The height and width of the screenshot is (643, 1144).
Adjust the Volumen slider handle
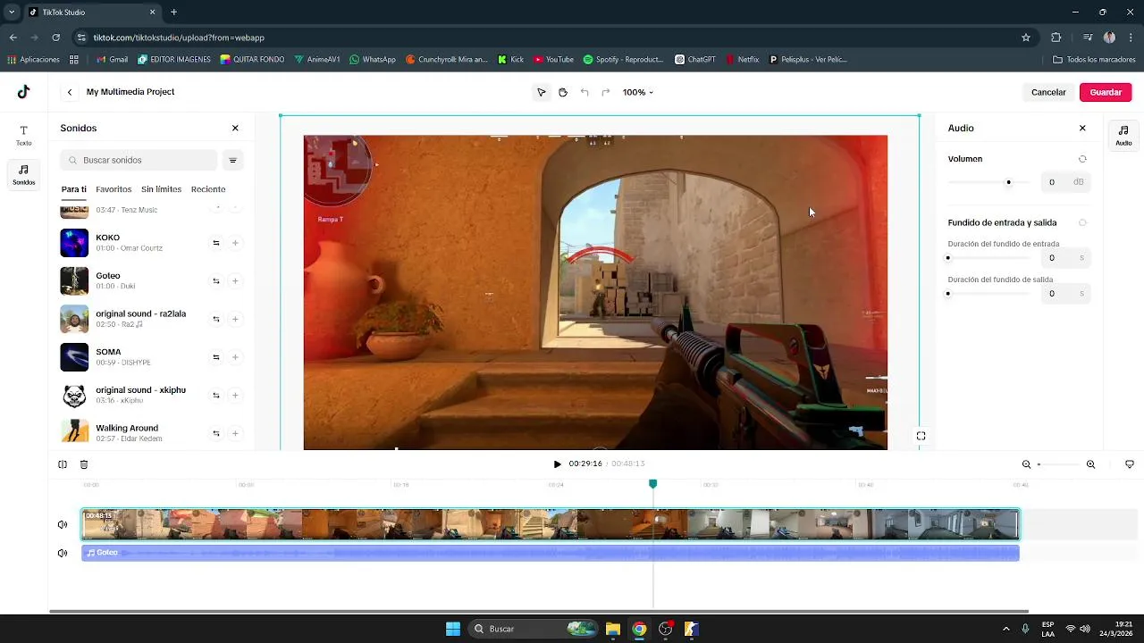click(x=1008, y=182)
